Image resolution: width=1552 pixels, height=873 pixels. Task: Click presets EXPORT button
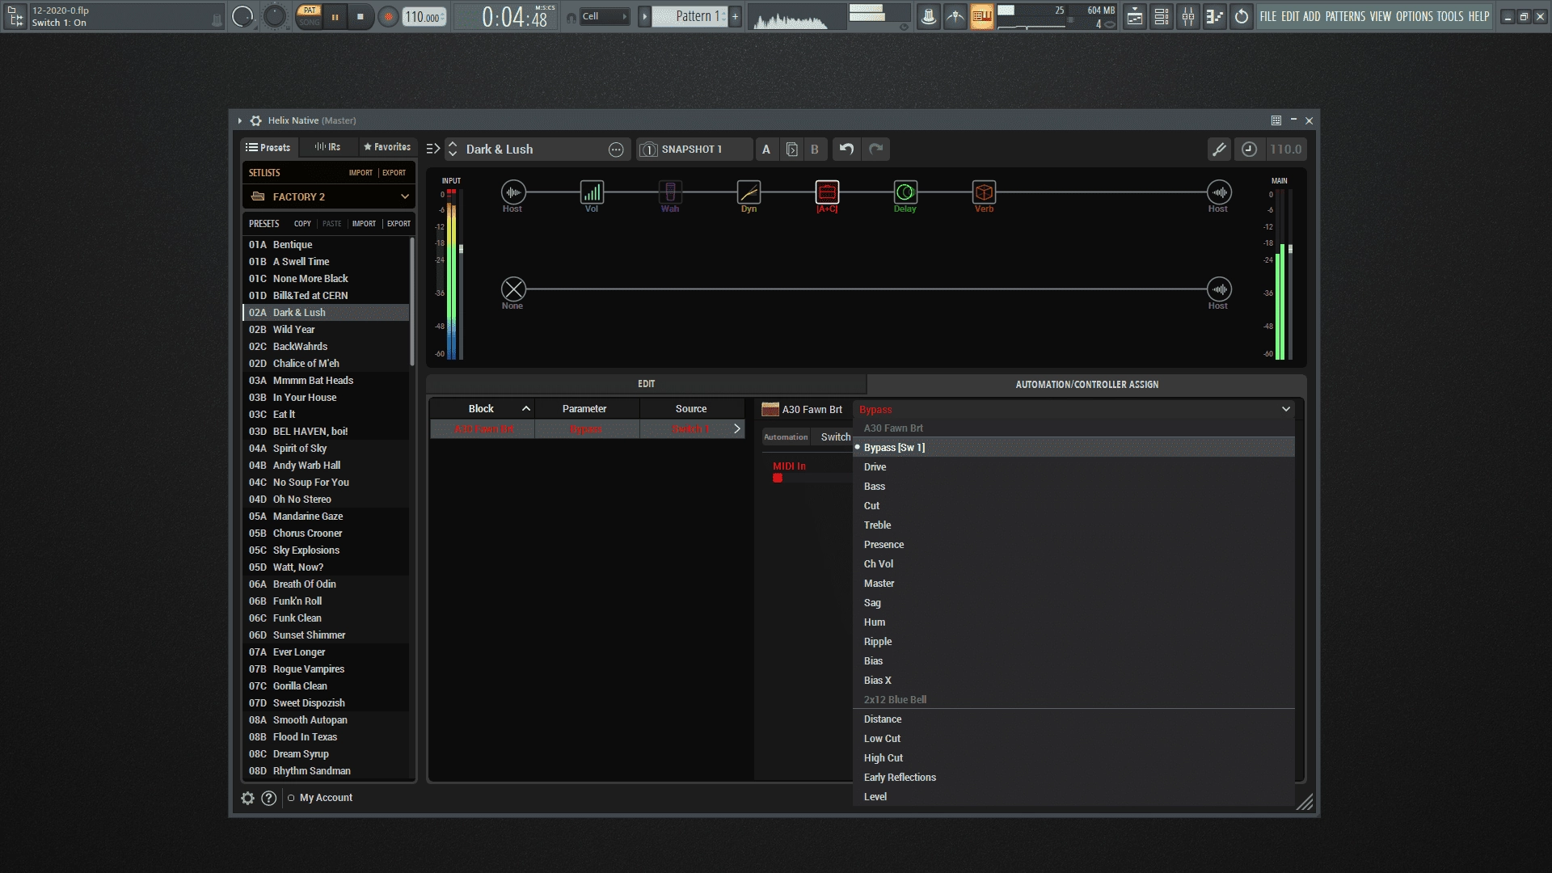coord(399,224)
